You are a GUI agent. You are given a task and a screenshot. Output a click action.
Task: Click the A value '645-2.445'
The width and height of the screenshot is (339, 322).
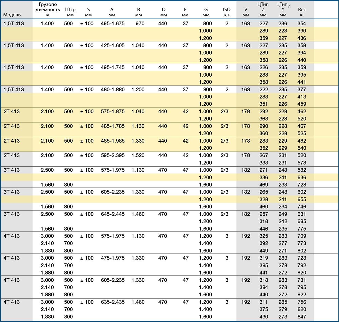(x=113, y=214)
